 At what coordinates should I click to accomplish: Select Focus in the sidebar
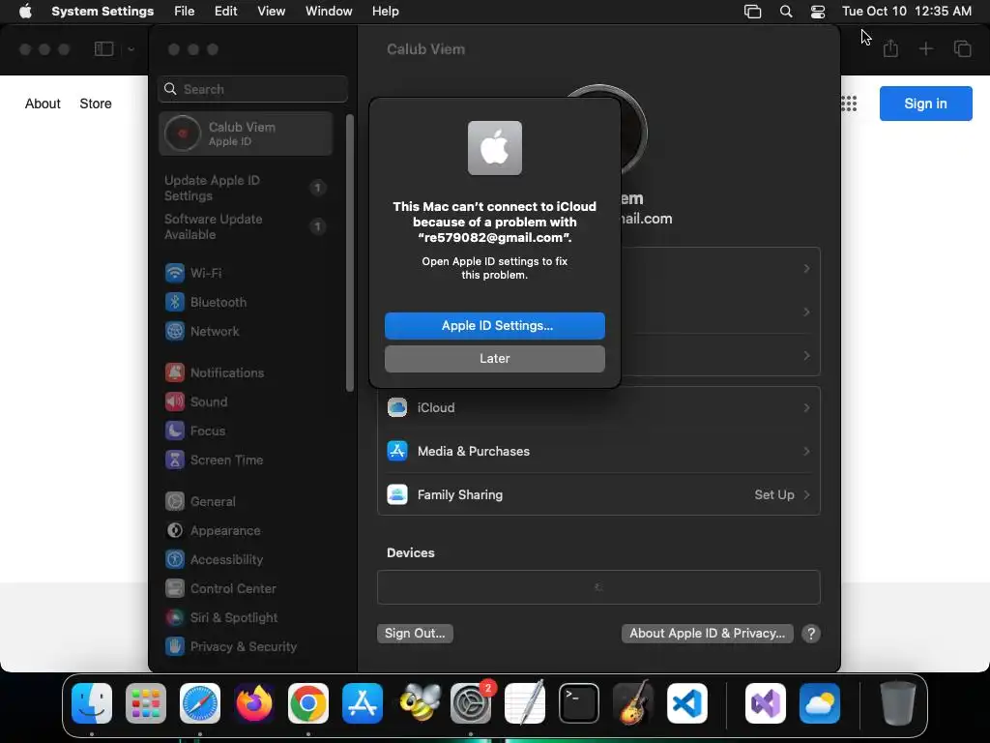245,431
